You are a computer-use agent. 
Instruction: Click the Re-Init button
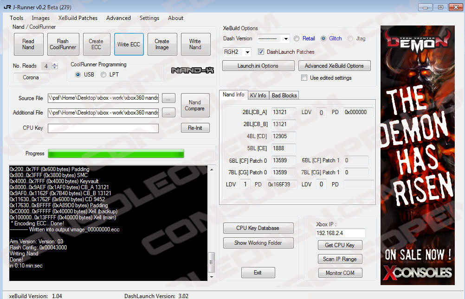[x=195, y=128]
